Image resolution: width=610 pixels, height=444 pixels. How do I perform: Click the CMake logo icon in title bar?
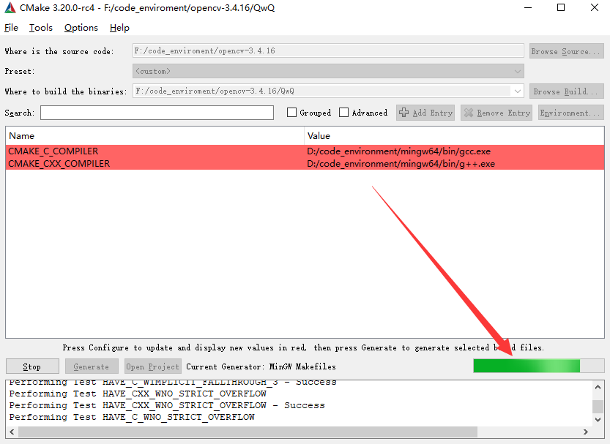click(10, 8)
